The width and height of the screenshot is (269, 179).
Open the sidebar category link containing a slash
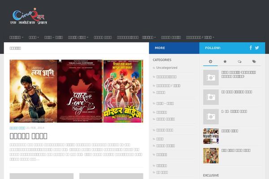pos(168,85)
